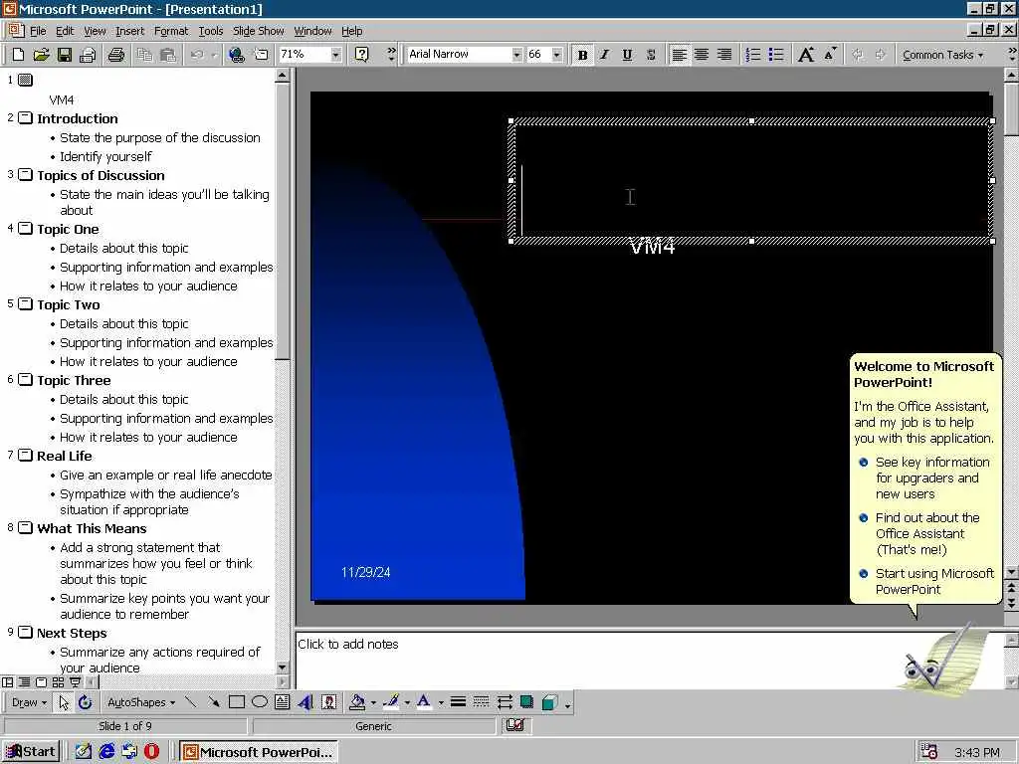
Task: Select the Oval drawing tool
Action: 260,702
